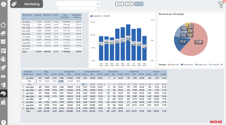Click total invested value 101,623
Screen dimensions: 226x125
38,52
